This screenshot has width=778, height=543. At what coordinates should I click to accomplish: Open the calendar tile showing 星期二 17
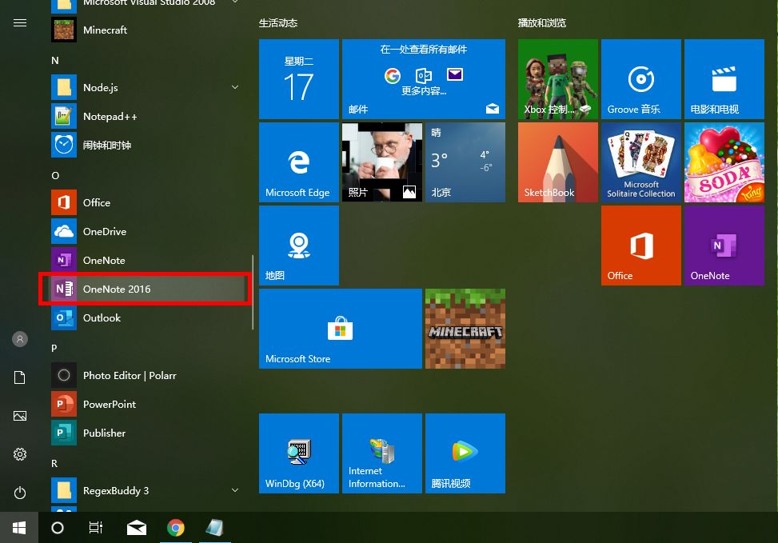(299, 79)
